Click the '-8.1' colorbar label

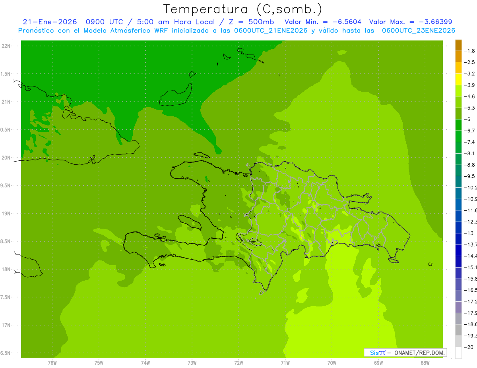tap(469, 154)
